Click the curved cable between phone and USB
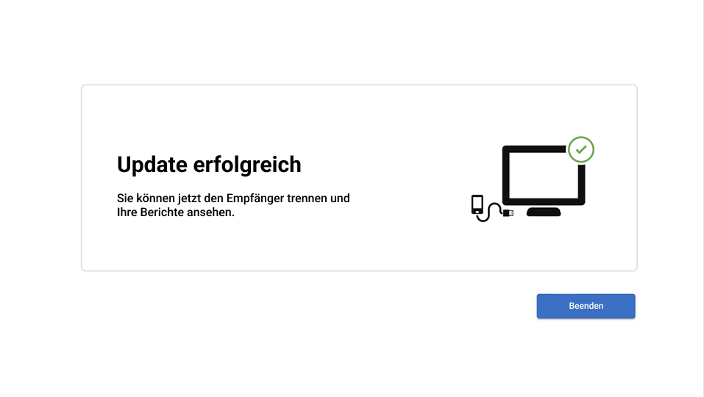The width and height of the screenshot is (704, 397). tap(490, 212)
